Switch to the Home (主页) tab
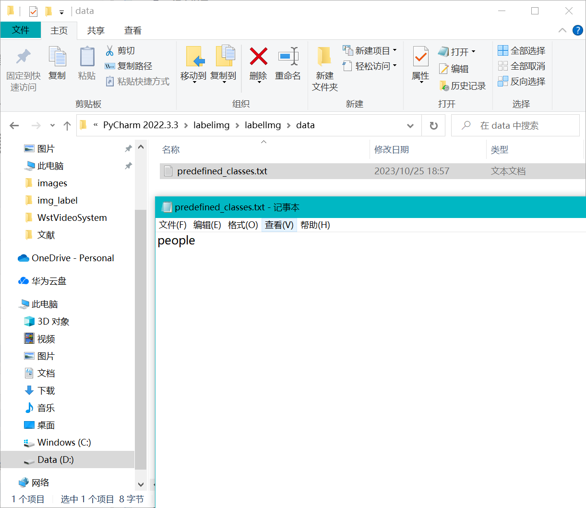This screenshot has width=586, height=508. [59, 30]
